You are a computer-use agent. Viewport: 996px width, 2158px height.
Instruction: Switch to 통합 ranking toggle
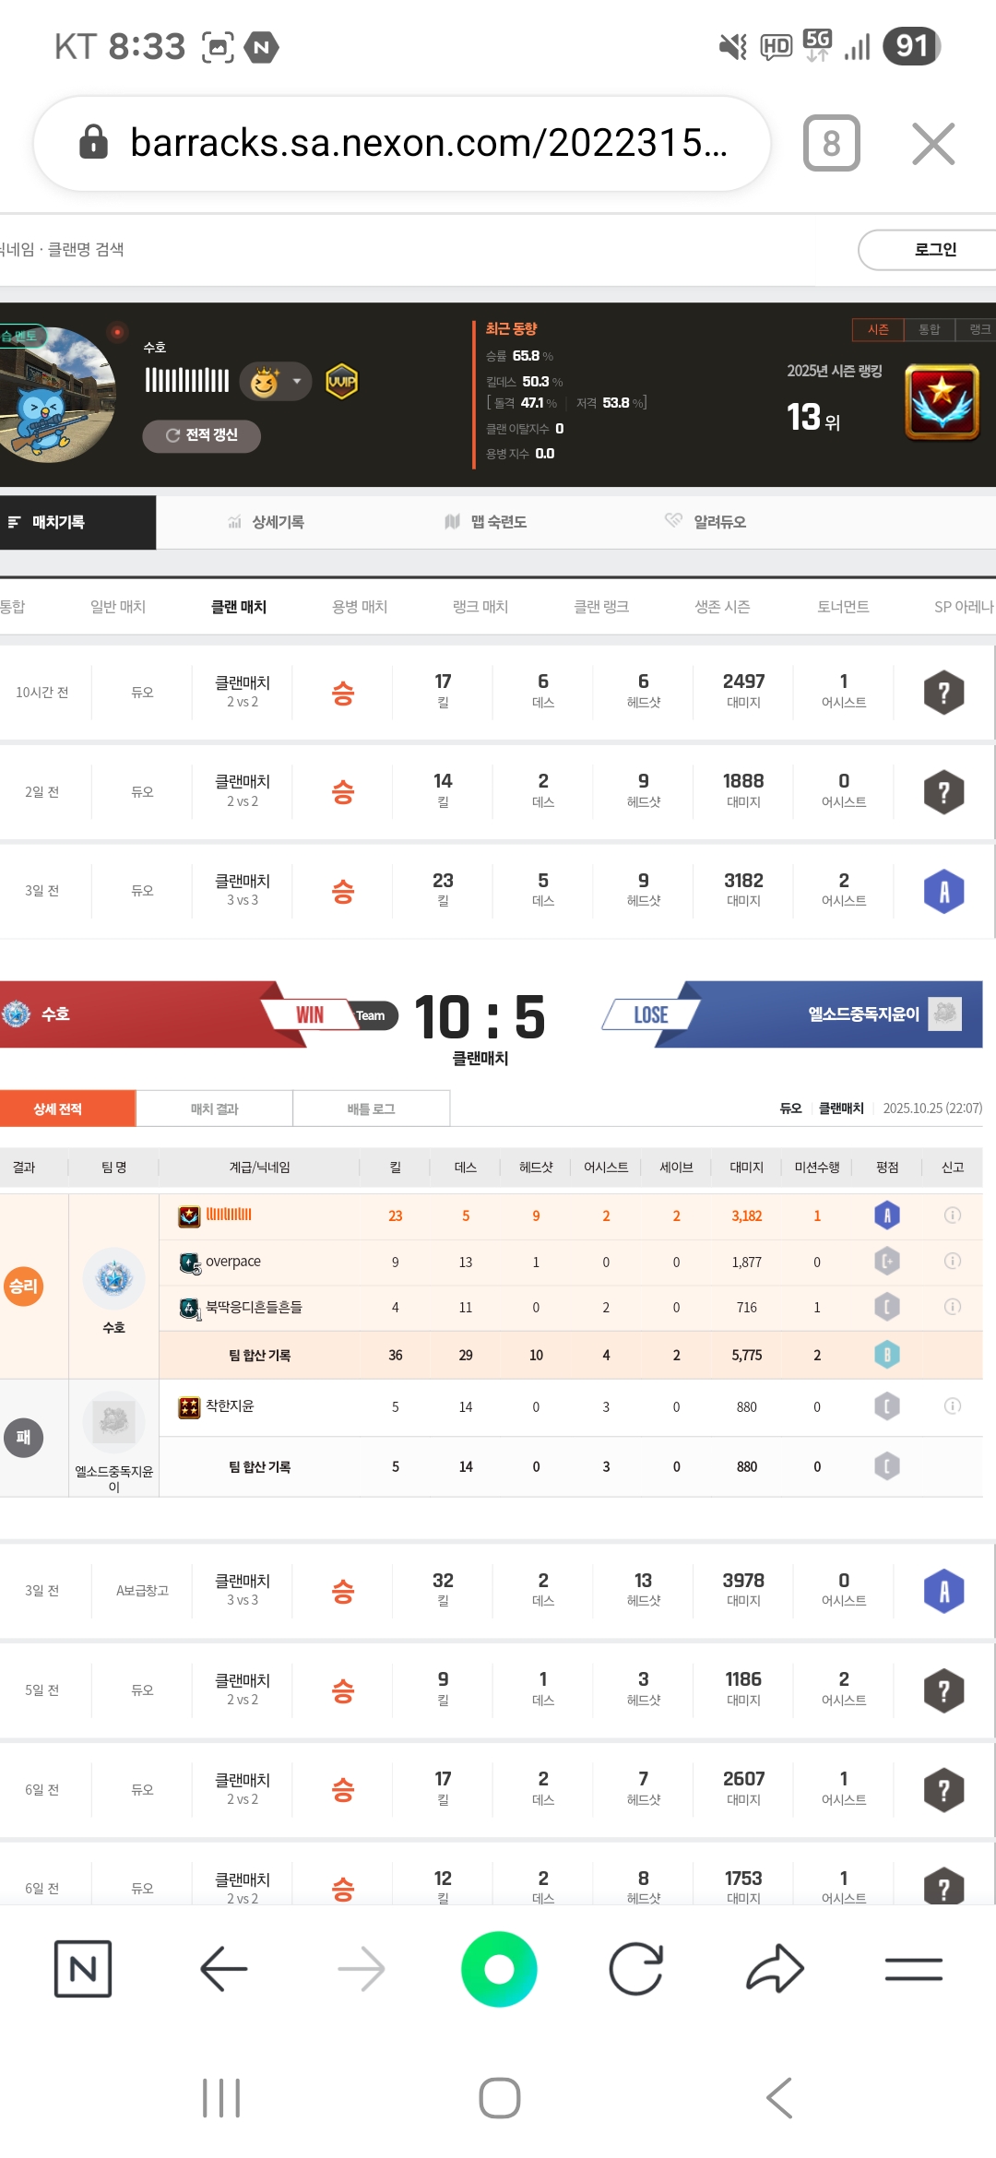coord(929,329)
